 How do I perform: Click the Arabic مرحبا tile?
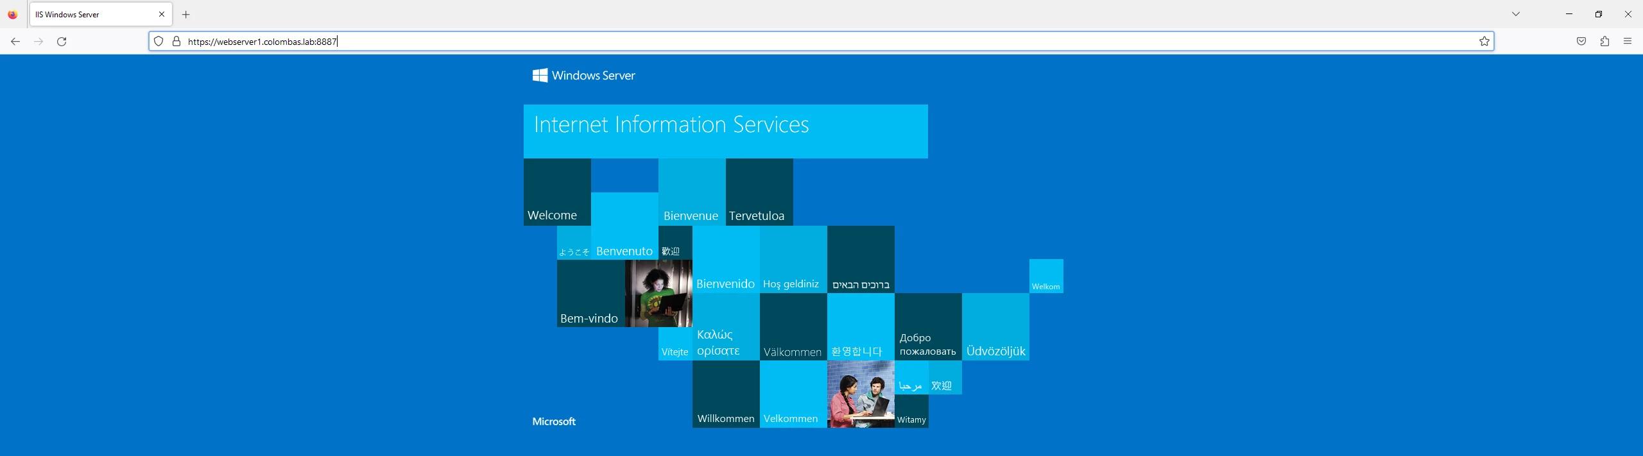pos(911,378)
